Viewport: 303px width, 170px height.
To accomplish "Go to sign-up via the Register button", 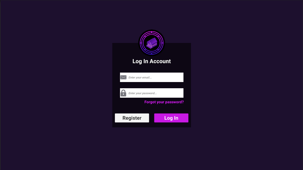I will 132,118.
